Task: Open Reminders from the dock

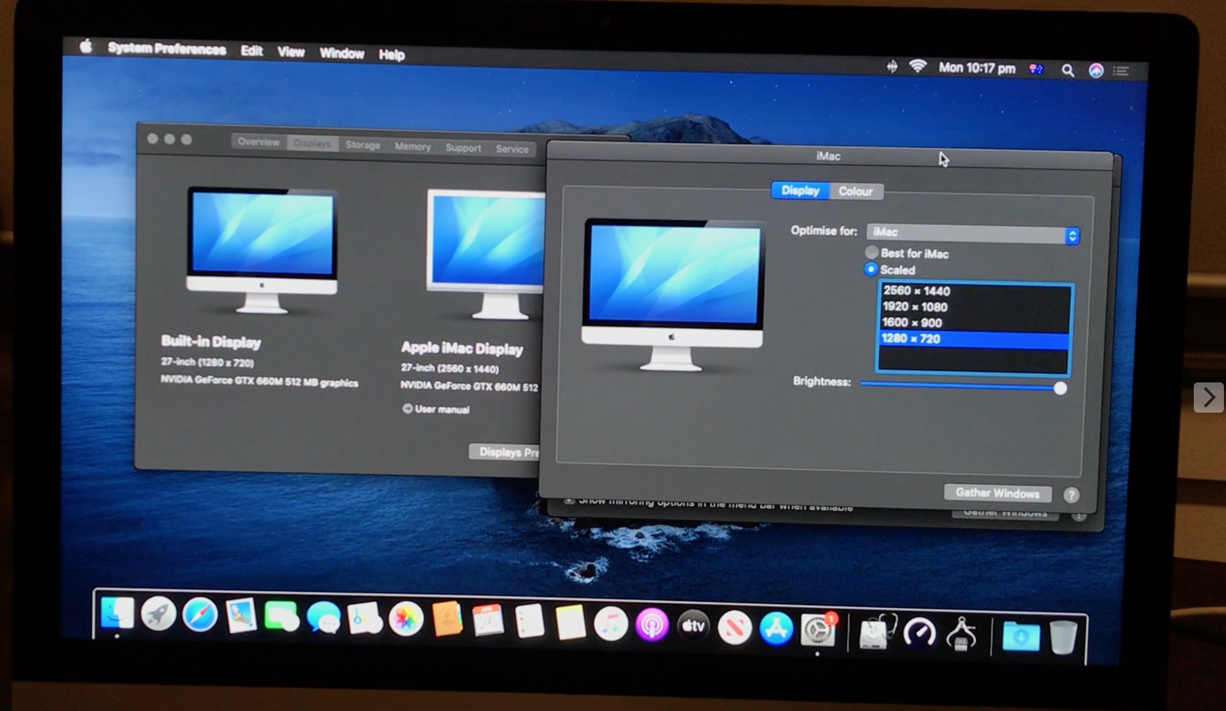Action: (x=529, y=621)
